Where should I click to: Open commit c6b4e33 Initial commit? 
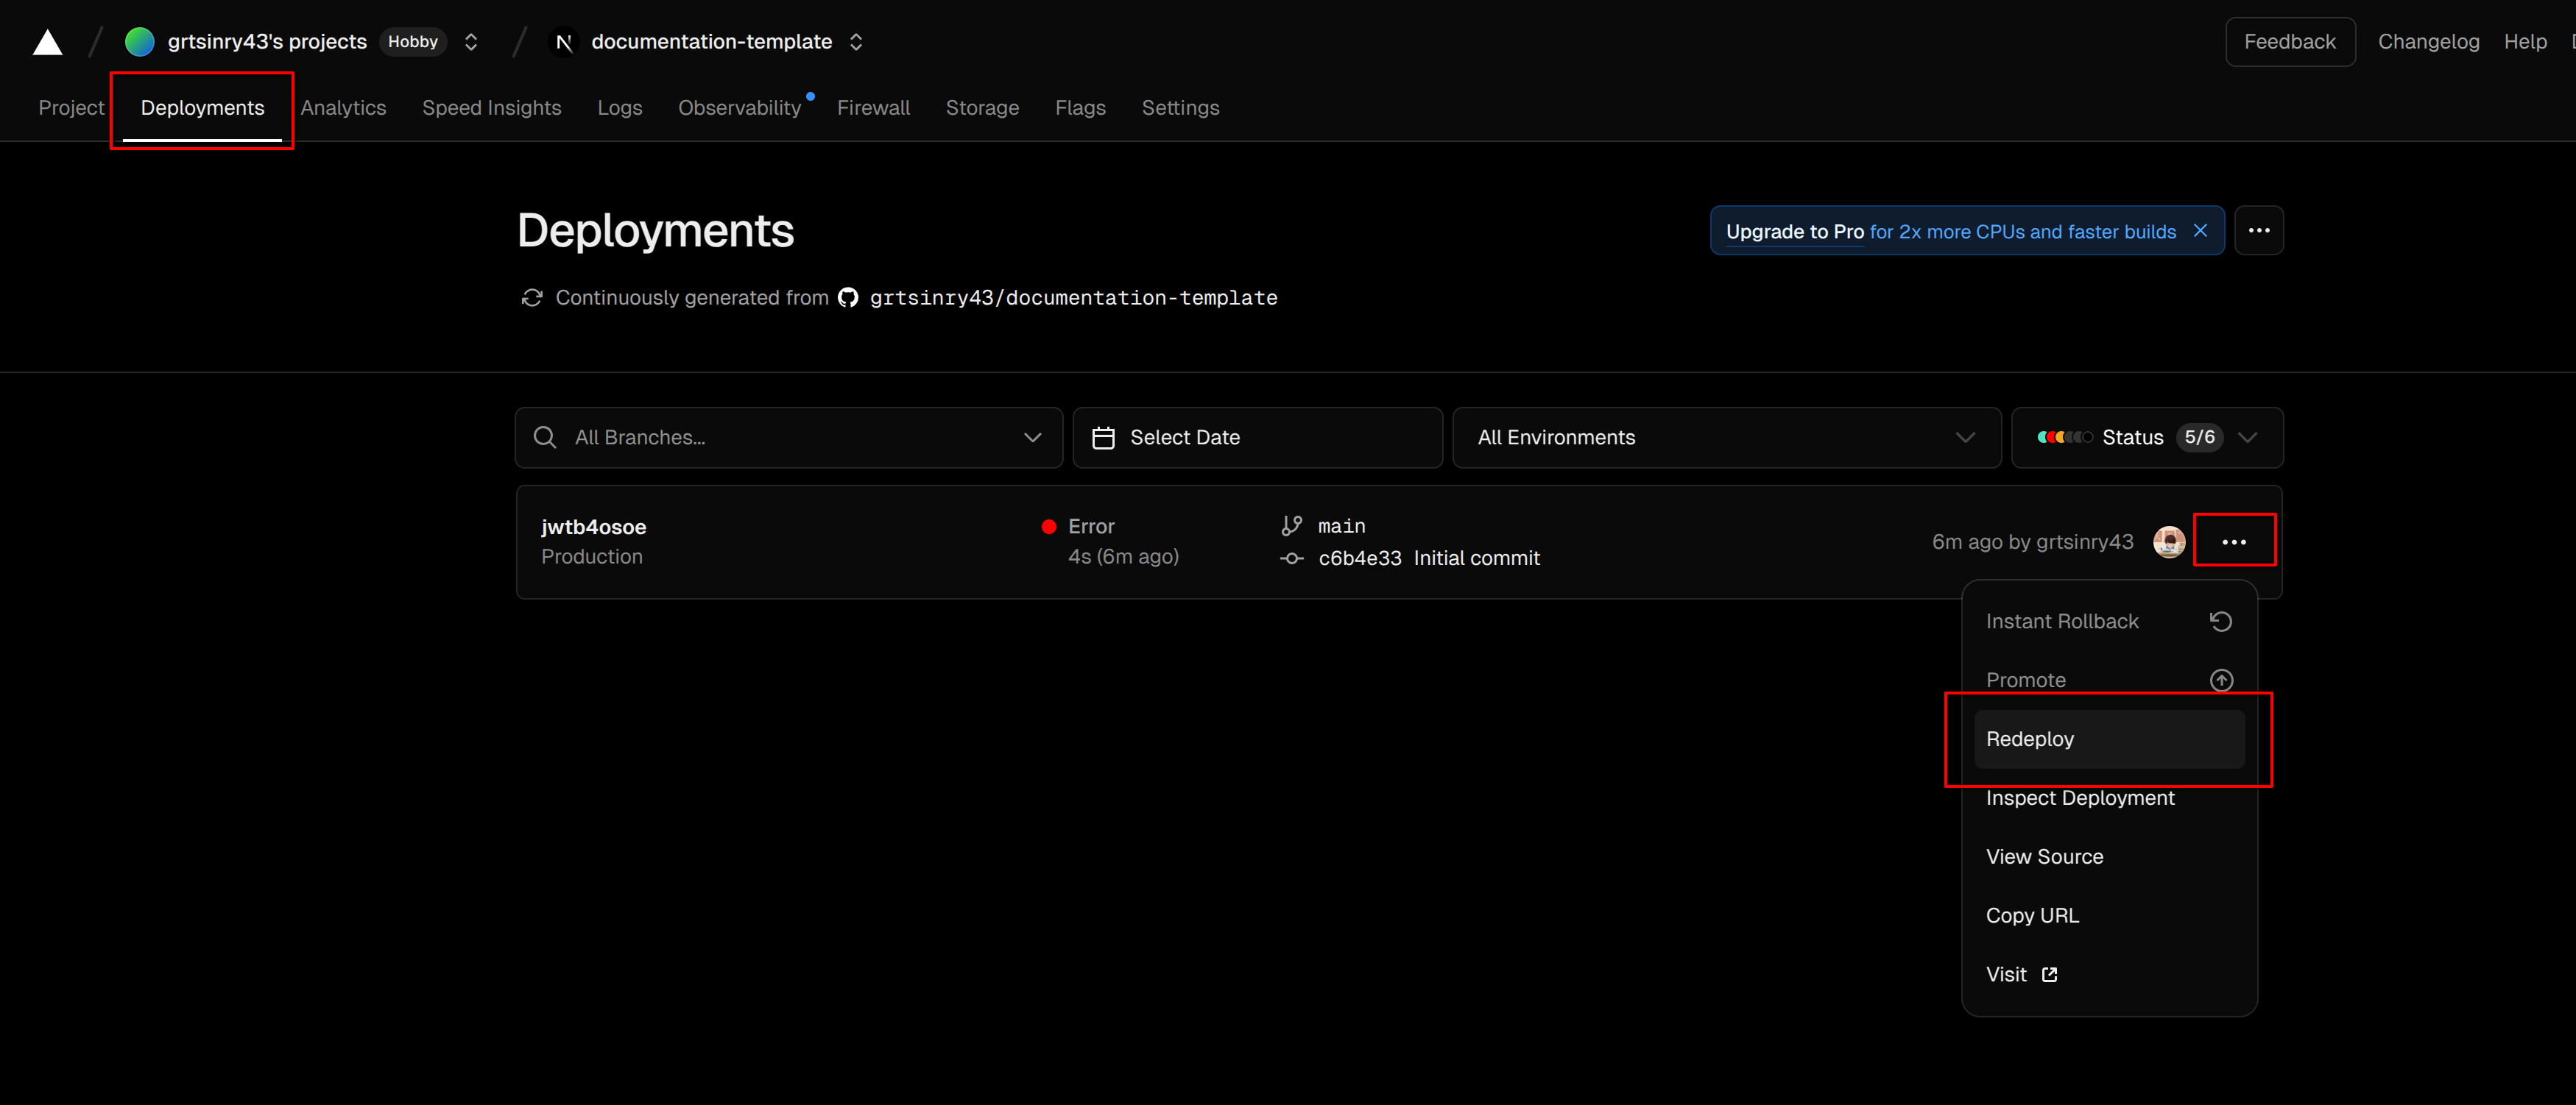(1429, 558)
